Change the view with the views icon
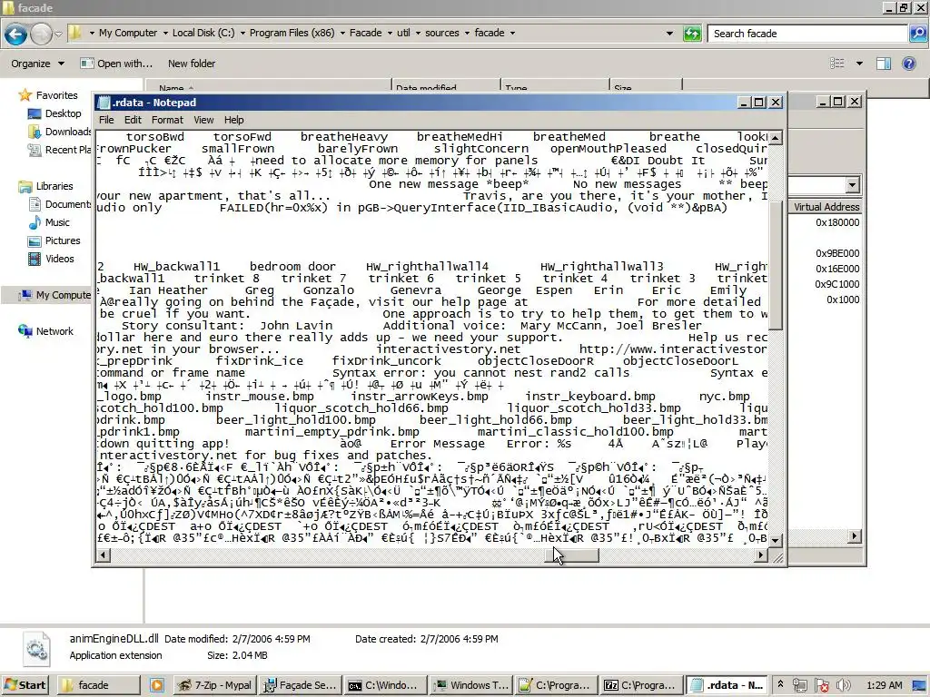The width and height of the screenshot is (930, 697). point(836,64)
